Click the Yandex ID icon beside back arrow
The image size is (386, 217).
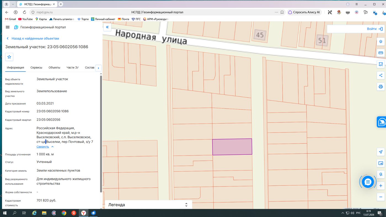16,12
